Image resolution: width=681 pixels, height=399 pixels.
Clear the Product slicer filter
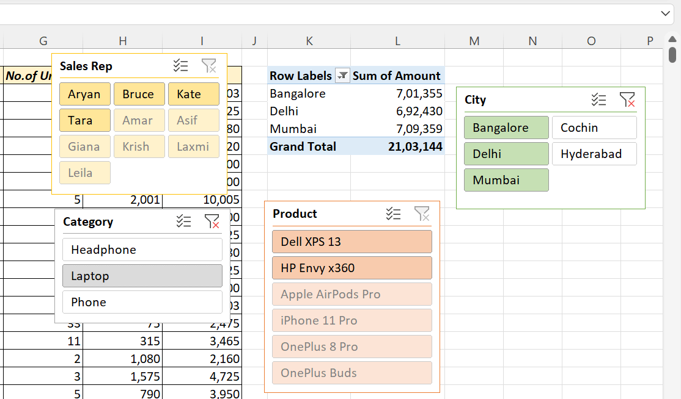click(422, 214)
